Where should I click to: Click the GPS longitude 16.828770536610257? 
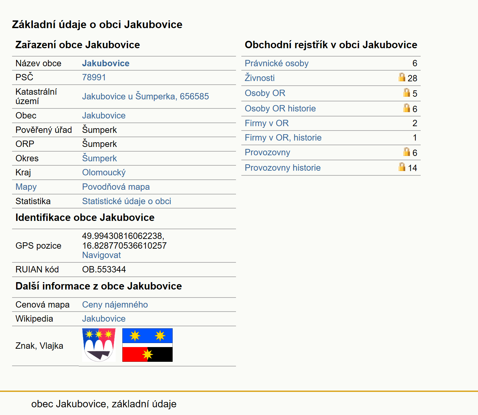click(124, 246)
